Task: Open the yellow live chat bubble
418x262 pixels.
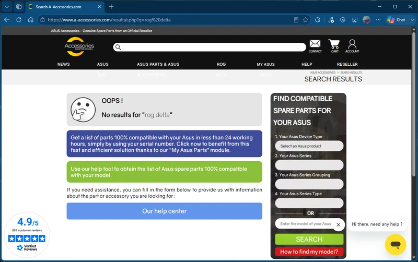Action: point(396,244)
